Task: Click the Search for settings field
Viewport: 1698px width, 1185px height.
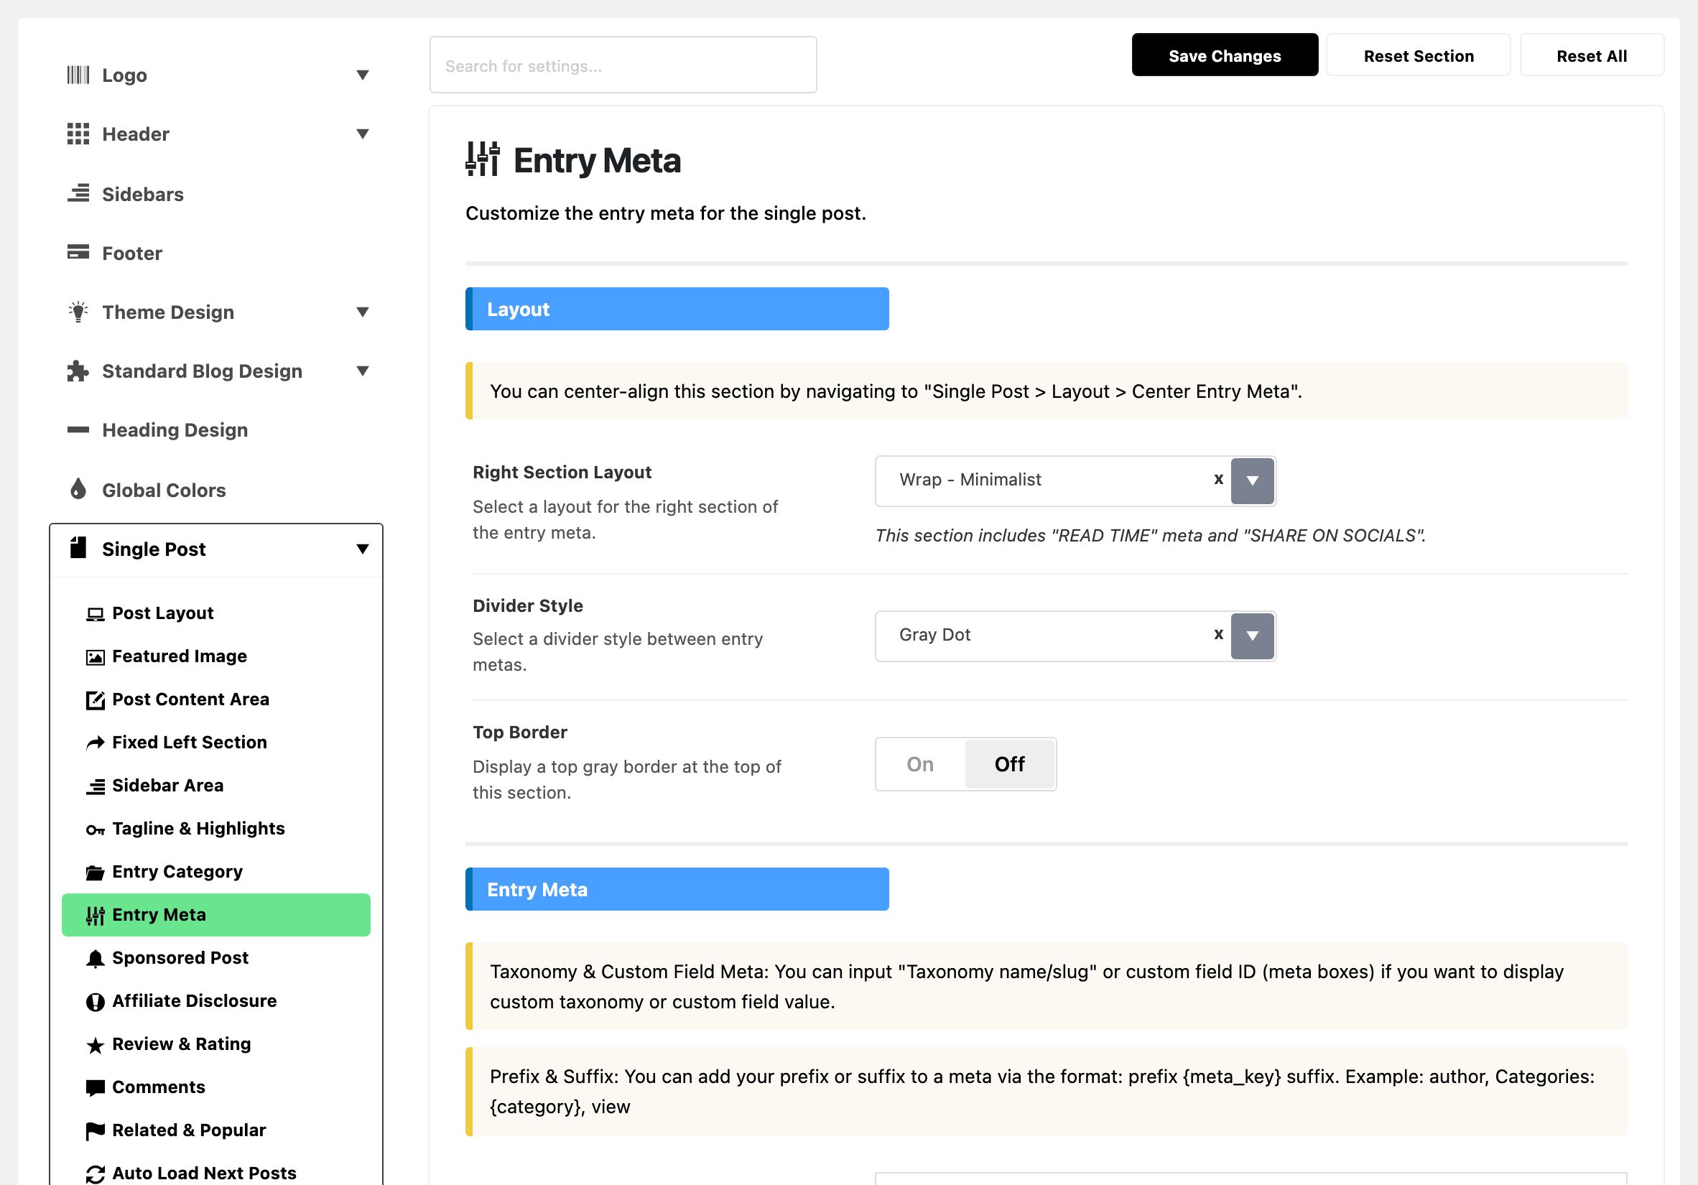Action: [623, 65]
